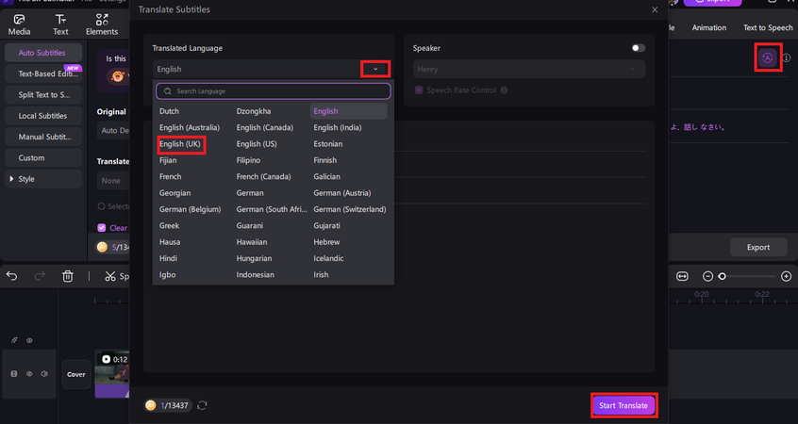Click the Search Language input field
This screenshot has width=798, height=424.
pyautogui.click(x=273, y=91)
